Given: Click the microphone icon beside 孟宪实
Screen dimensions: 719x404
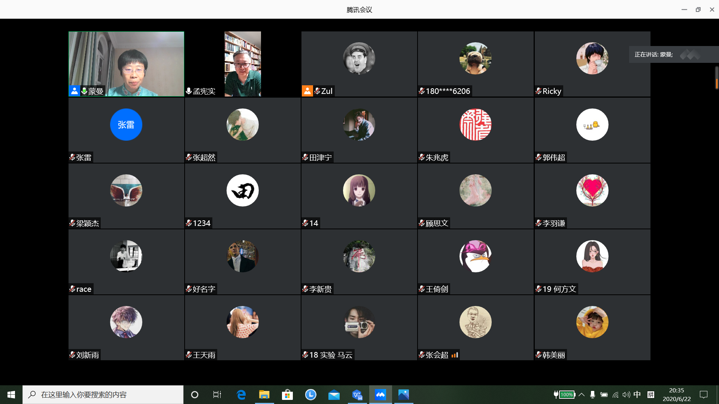Looking at the screenshot, I should tap(189, 91).
